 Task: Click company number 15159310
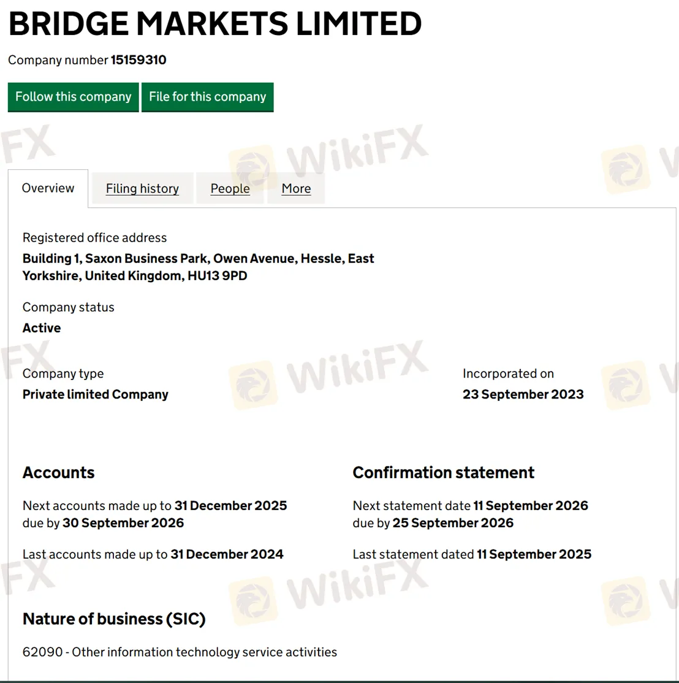point(138,60)
